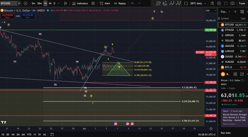
Task: Set the range to 5Y
Action: point(39,134)
